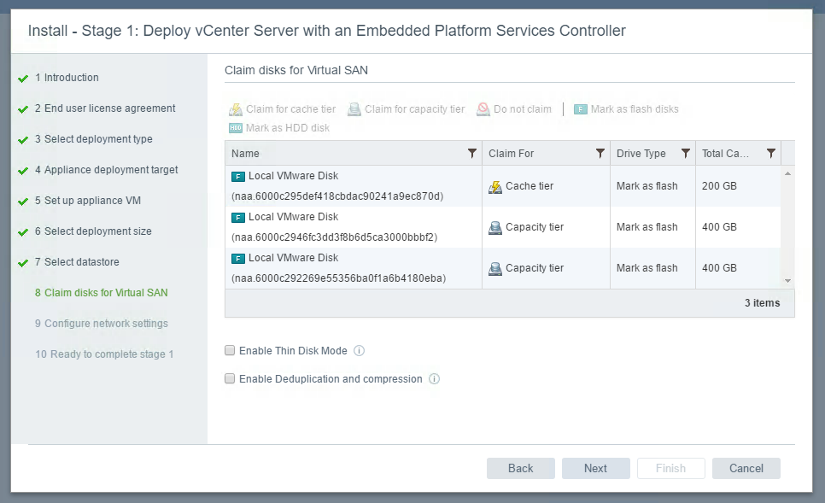
Task: Enable Thin Disk Mode checkbox
Action: 230,350
